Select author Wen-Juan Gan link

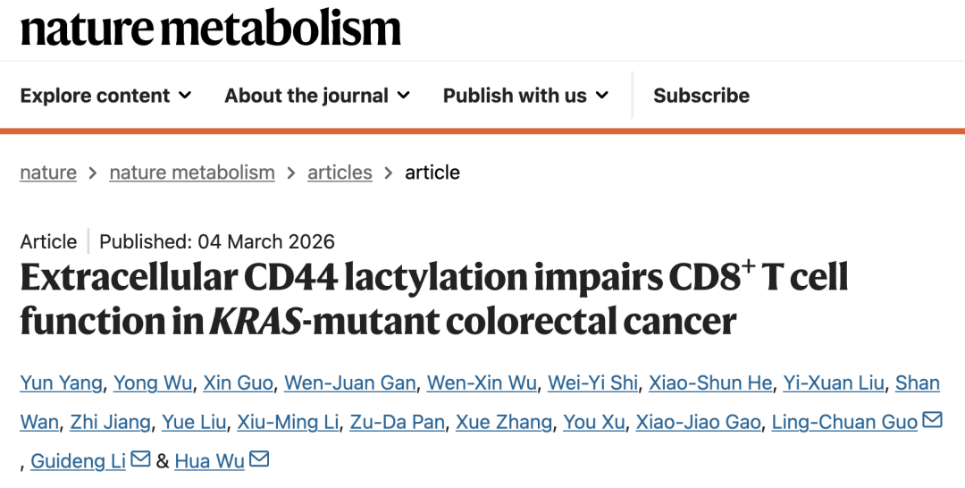pos(350,383)
